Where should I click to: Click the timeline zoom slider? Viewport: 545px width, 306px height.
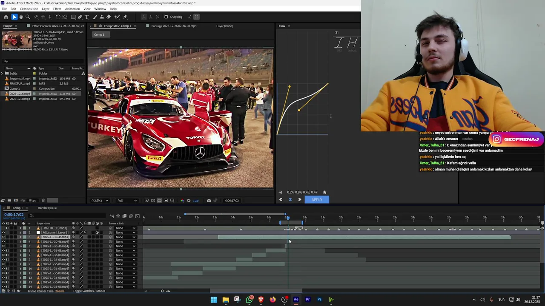(162, 291)
